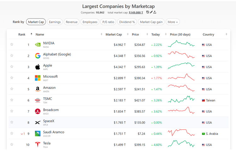The image size is (236, 157).
Task: Click Saudi Aramco's 30-day price chart
Action: coord(181,133)
